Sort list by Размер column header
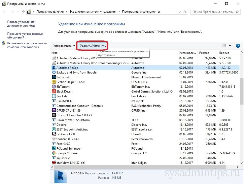Image resolution: width=244 pixels, height=184 pixels. pos(204,53)
